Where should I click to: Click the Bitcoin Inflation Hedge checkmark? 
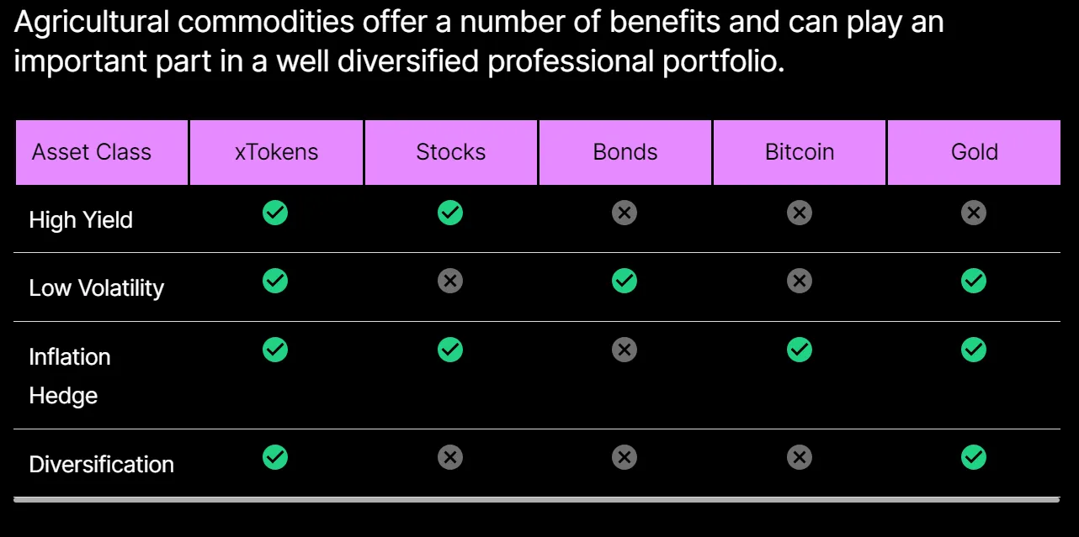pos(800,350)
